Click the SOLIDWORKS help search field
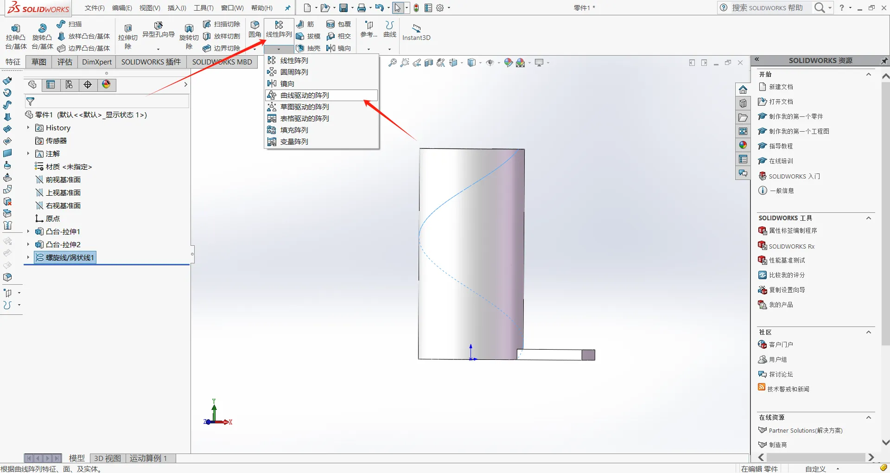The width and height of the screenshot is (890, 473). tap(768, 7)
